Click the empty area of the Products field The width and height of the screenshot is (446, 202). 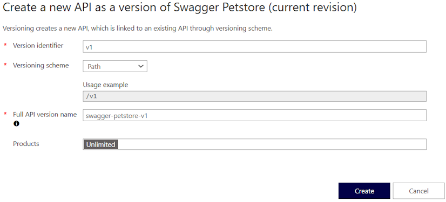click(272, 144)
